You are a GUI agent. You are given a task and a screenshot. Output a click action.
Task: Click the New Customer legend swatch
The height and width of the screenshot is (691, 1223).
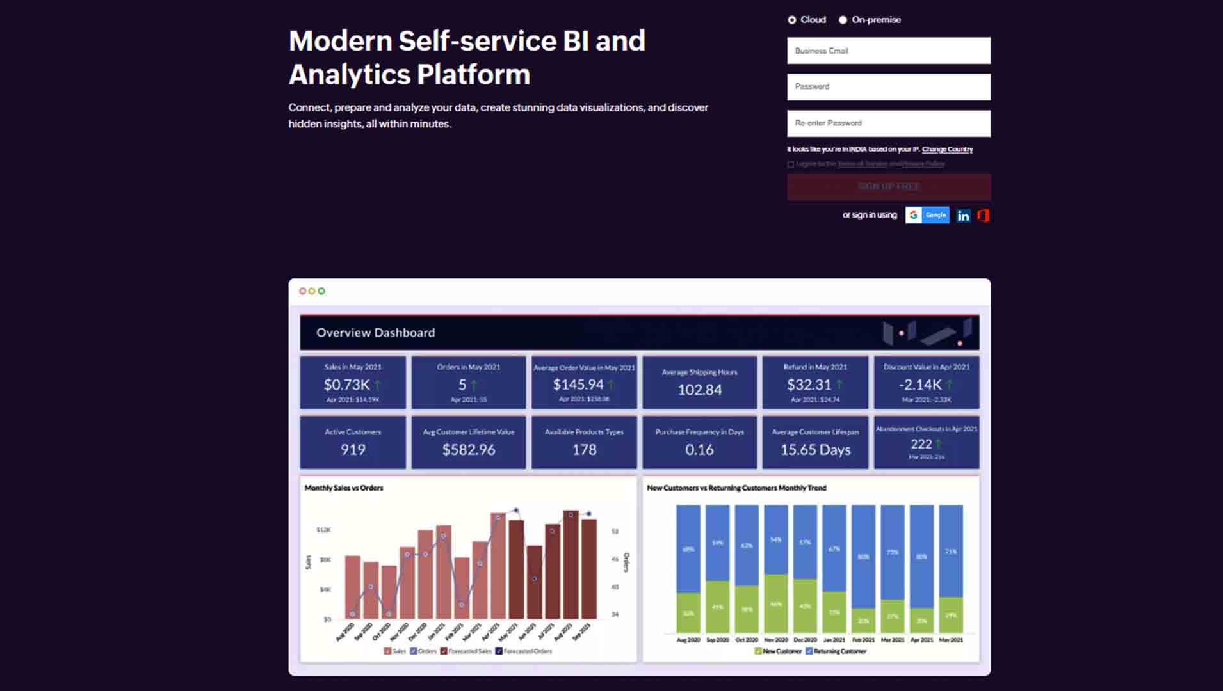(758, 651)
